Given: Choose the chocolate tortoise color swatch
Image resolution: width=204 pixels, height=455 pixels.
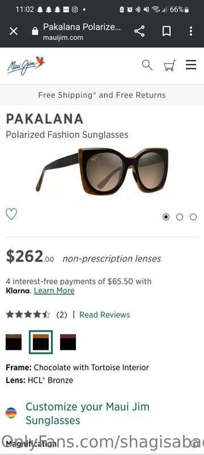Looking at the screenshot, I should tap(41, 342).
